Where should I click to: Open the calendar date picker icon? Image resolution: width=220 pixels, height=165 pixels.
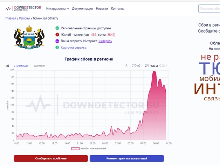click(x=163, y=65)
